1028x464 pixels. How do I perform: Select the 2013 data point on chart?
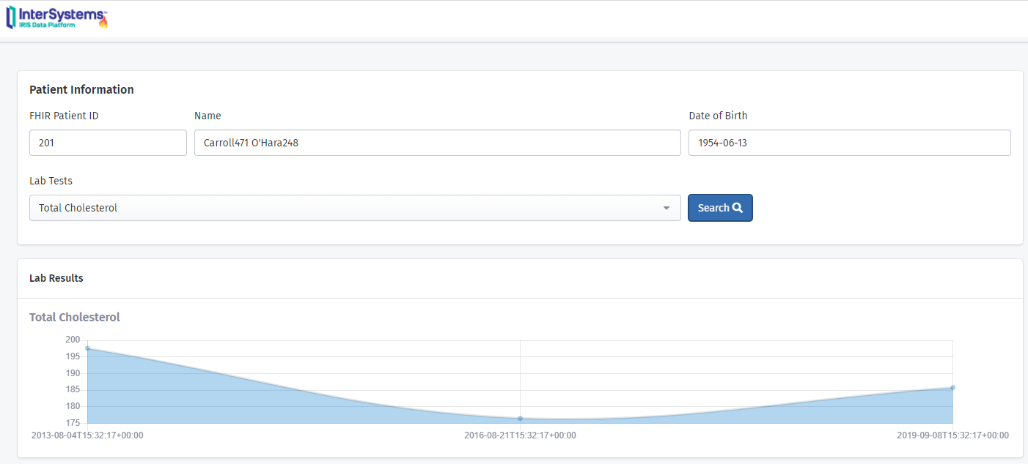click(x=87, y=348)
